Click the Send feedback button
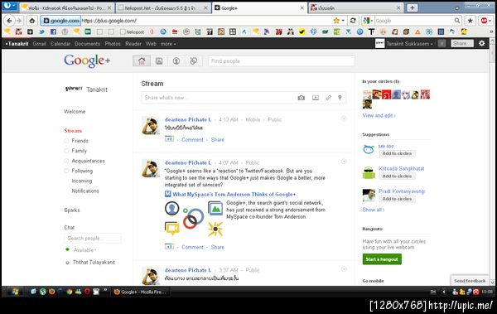497x314 pixels. pos(470,281)
